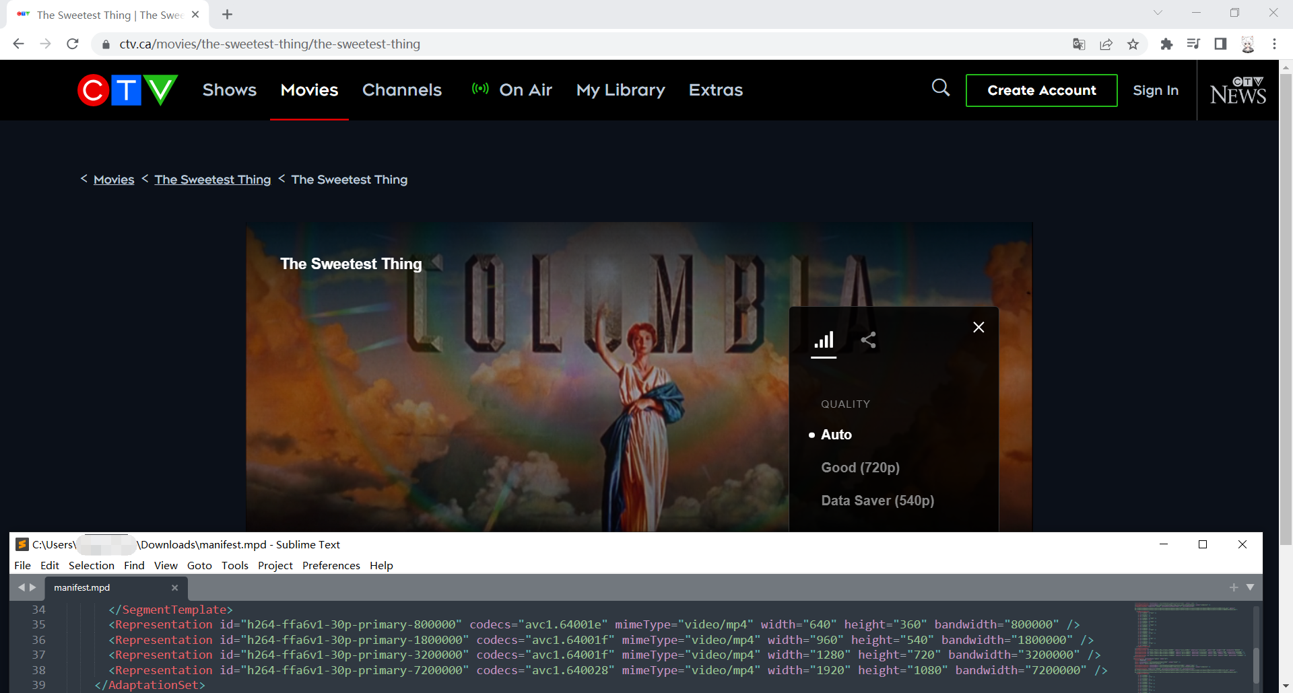The image size is (1293, 693).
Task: Go to the On Air section
Action: coord(512,90)
